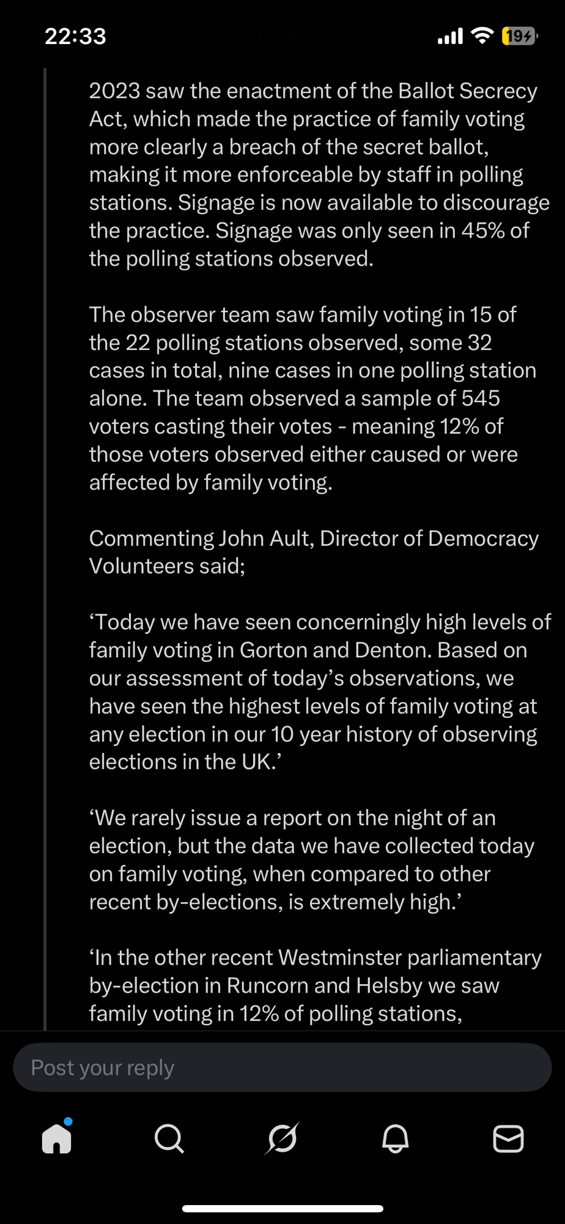Tap the battery charging indicator
The height and width of the screenshot is (1224, 565).
point(519,36)
